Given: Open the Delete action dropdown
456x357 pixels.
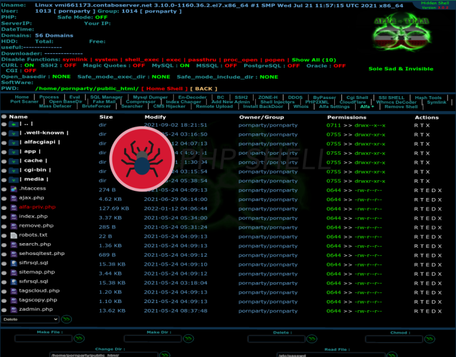Looking at the screenshot, I should click(x=30, y=319).
